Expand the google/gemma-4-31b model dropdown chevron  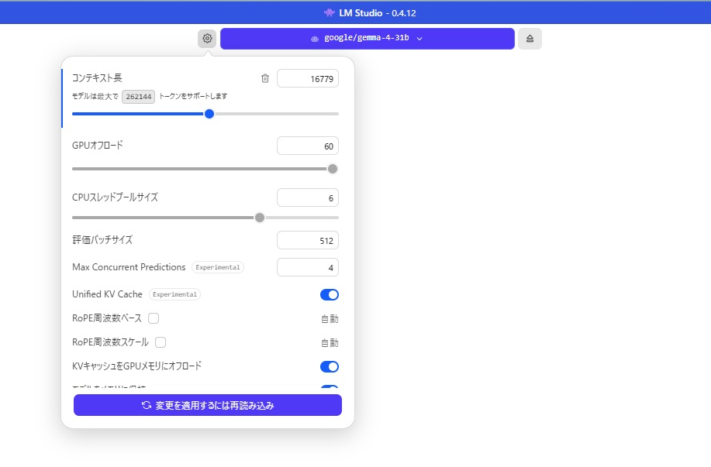pos(419,38)
